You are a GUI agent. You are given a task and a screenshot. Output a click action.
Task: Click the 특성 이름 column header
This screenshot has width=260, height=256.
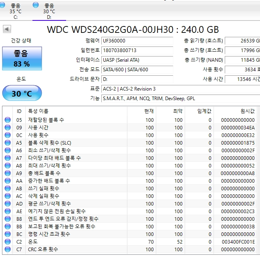76,111
